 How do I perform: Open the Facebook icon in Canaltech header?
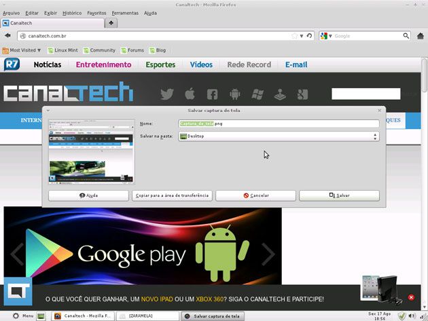212,94
